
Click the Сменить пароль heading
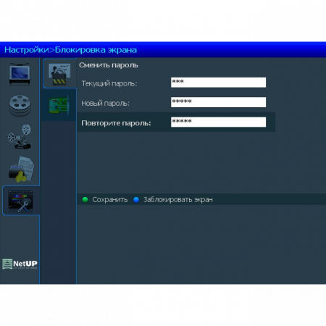(109, 65)
